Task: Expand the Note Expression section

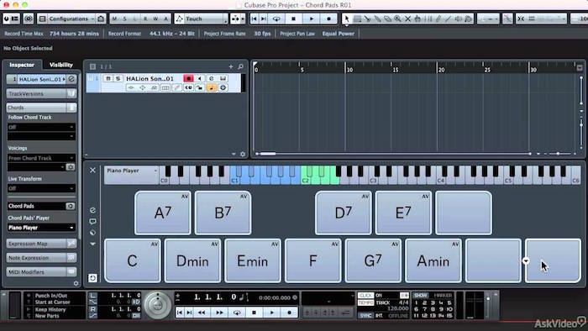Action: [x=41, y=258]
